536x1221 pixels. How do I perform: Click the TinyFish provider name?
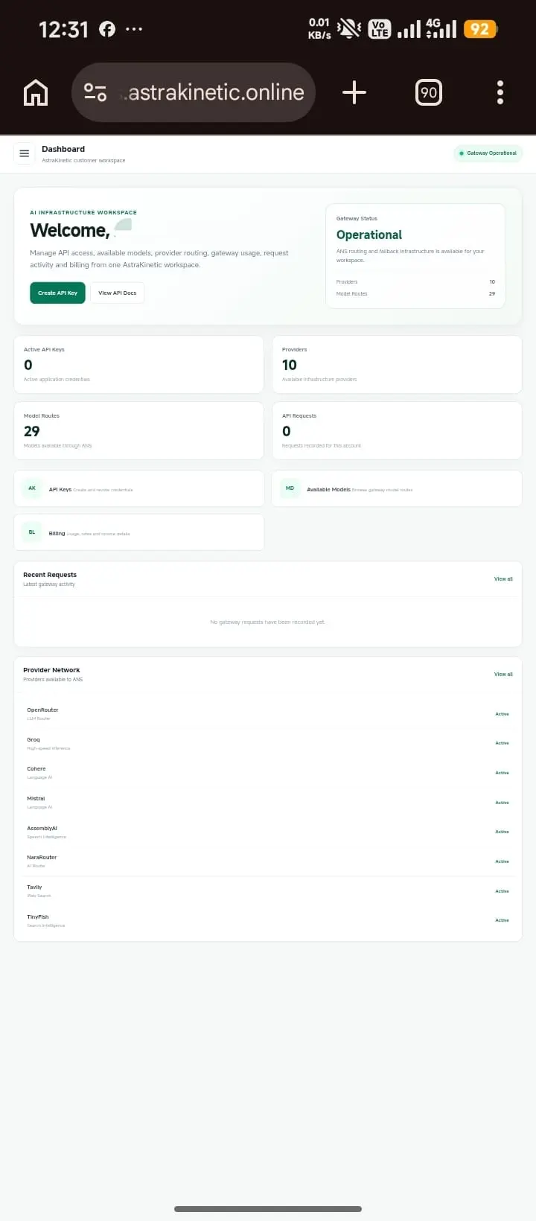pos(38,917)
